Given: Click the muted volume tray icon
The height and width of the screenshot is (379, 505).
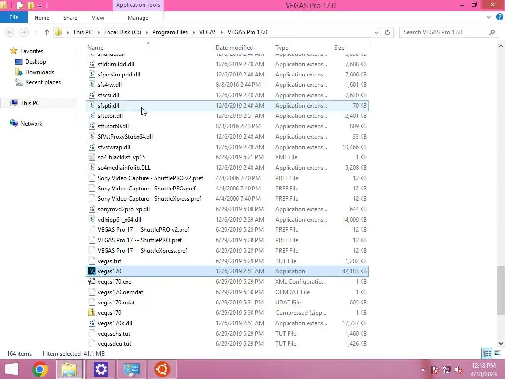Looking at the screenshot, I should point(458,370).
